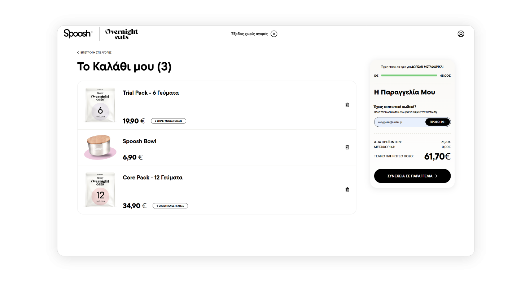Expand Core Pack's 6 selected flavors
The height and width of the screenshot is (283, 530).
(170, 206)
